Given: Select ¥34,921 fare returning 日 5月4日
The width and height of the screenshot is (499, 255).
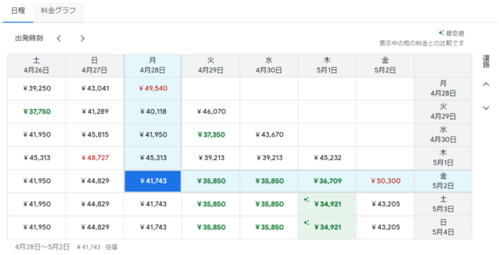Looking at the screenshot, I should [327, 228].
